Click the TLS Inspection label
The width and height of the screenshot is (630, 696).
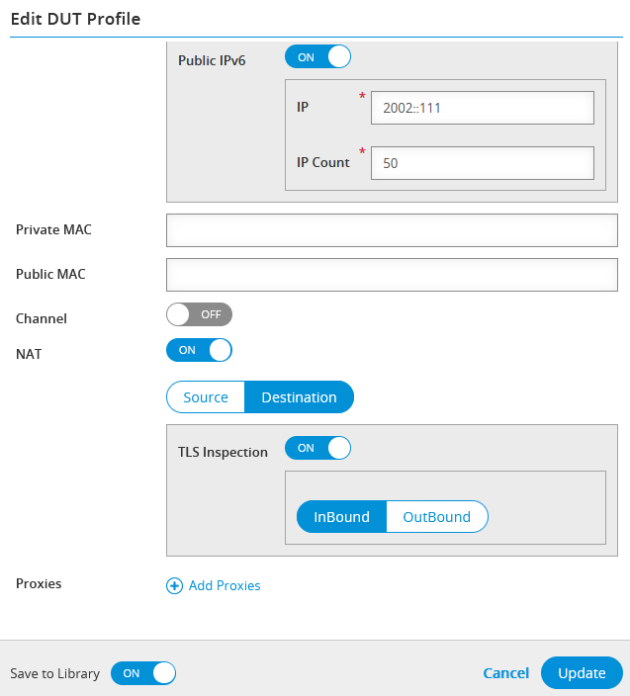223,452
